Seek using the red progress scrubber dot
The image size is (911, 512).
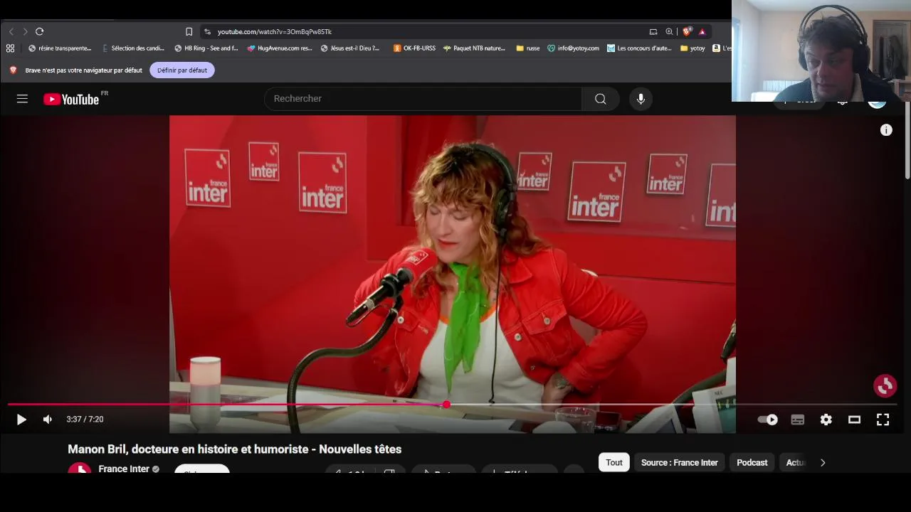[446, 405]
